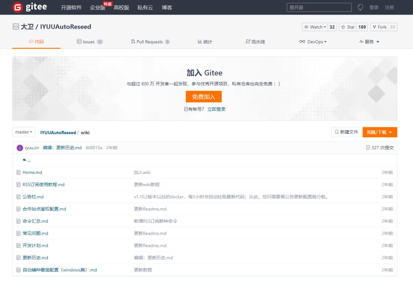Open the master branch selector

pyautogui.click(x=24, y=132)
